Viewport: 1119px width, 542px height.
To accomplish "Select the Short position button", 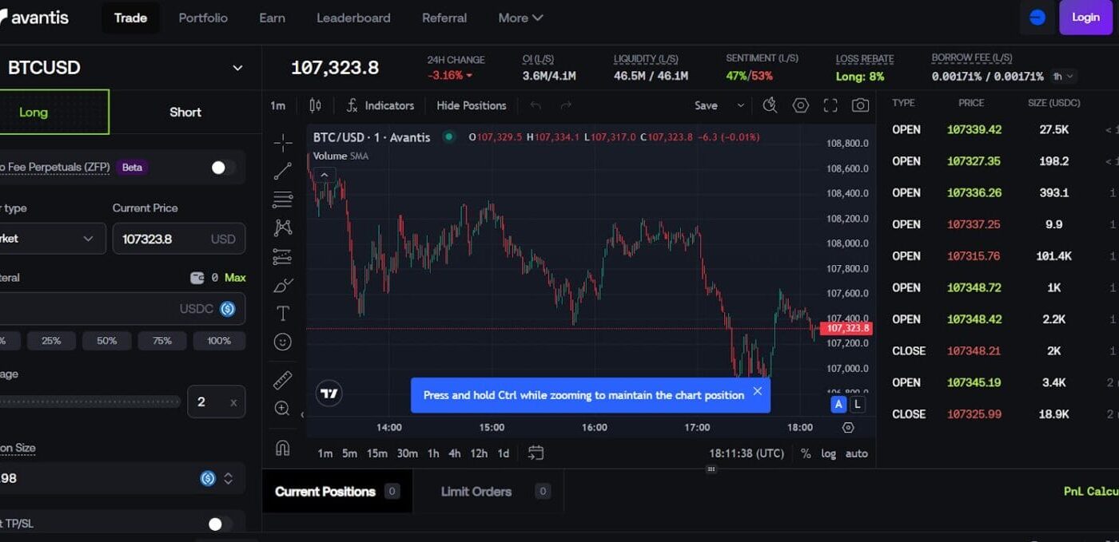I will [185, 112].
